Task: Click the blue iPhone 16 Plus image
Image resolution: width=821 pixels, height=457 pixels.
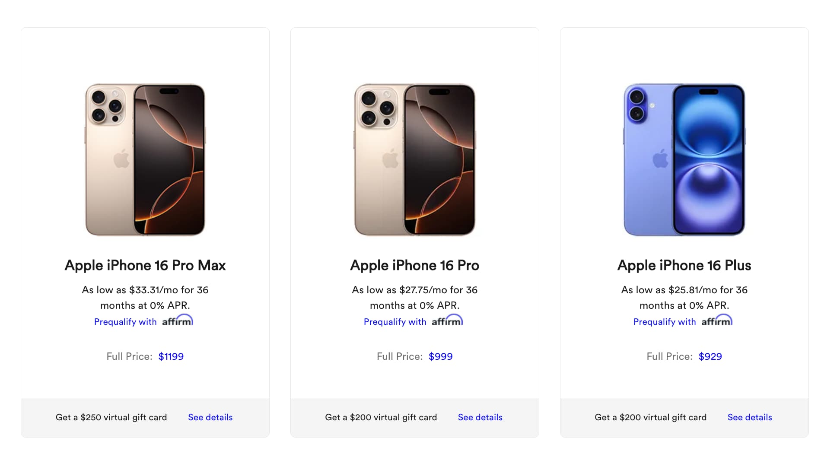Action: tap(684, 160)
